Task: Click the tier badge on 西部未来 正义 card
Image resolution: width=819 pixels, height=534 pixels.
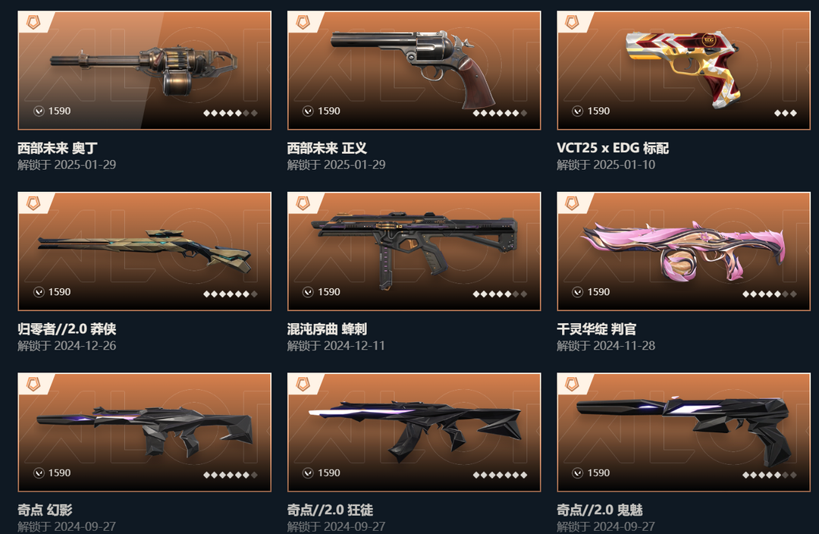Action: pyautogui.click(x=303, y=22)
